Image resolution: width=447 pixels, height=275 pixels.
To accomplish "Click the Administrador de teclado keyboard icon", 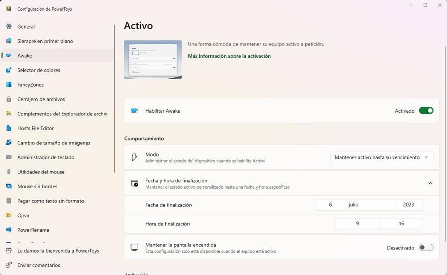I will (x=9, y=157).
